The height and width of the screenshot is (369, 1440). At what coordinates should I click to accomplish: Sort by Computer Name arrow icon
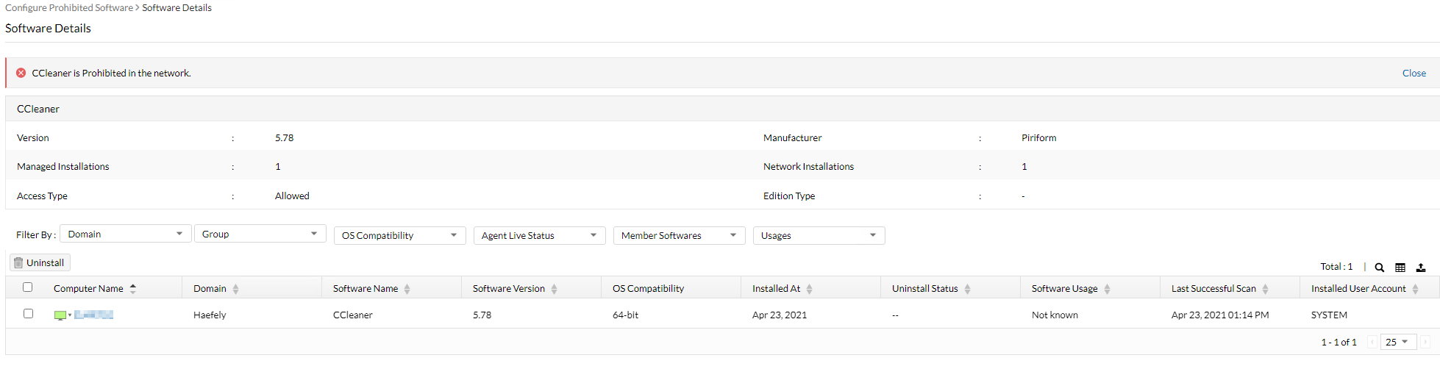coord(133,289)
